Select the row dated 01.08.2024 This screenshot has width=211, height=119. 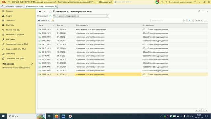(123, 37)
